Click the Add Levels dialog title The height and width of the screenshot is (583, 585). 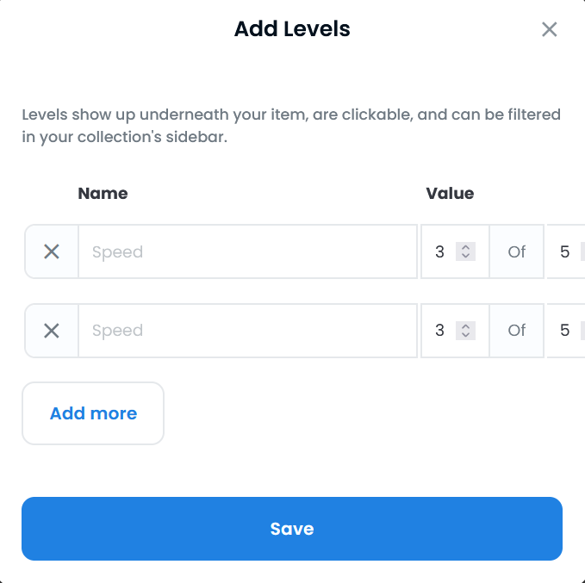pos(292,29)
